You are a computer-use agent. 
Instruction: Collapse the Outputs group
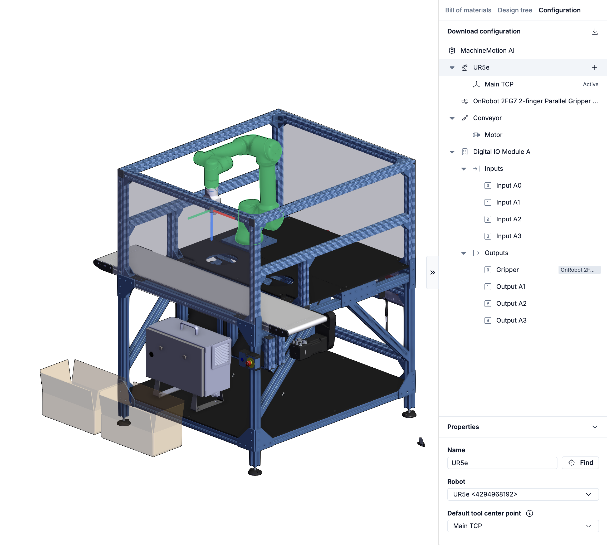[x=464, y=253]
